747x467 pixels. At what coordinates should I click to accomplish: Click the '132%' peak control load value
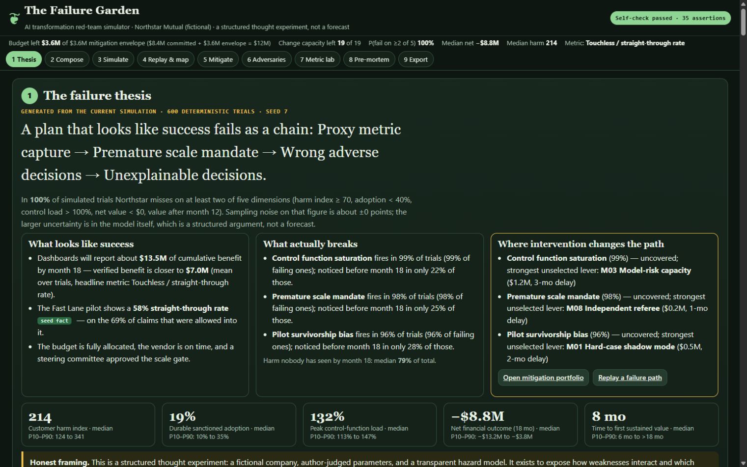(327, 417)
